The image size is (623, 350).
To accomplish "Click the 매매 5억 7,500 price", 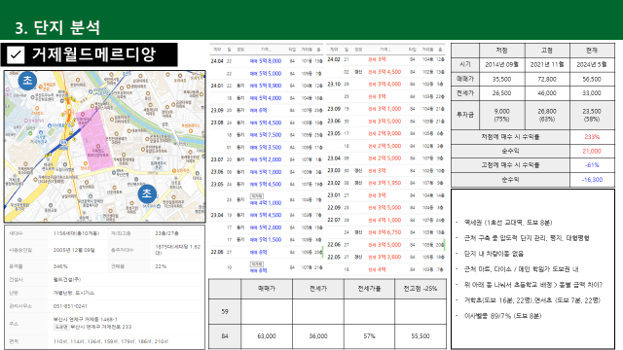I will click(266, 135).
